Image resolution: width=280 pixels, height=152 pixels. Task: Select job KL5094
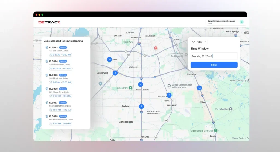[x=53, y=61]
